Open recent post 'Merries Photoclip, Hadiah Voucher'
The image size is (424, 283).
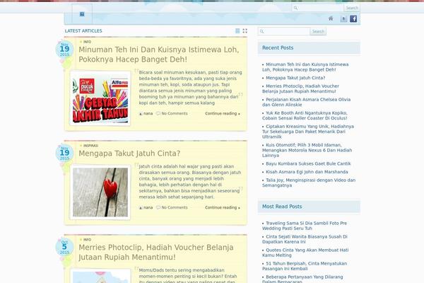tap(300, 88)
